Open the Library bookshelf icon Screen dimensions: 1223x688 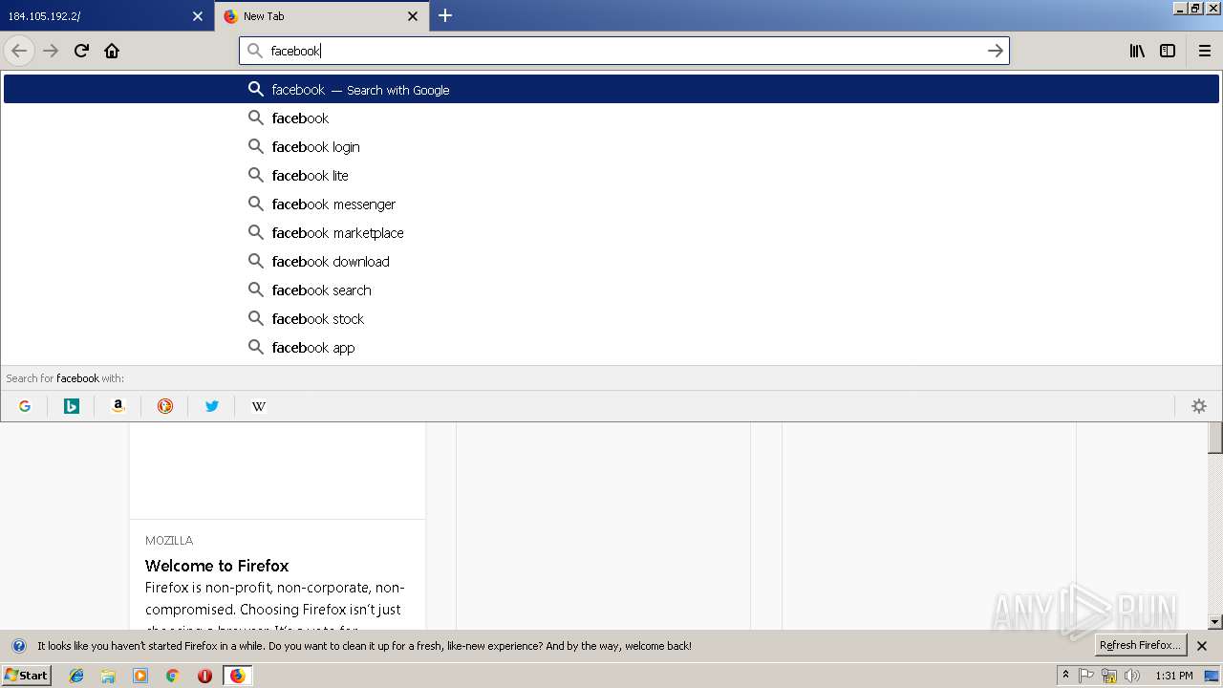[1137, 51]
